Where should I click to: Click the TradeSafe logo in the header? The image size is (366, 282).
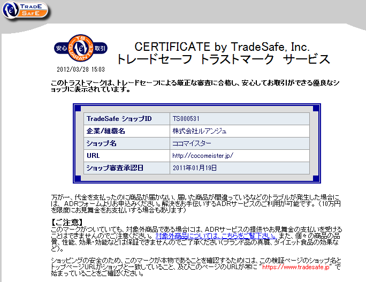pos(26,11)
